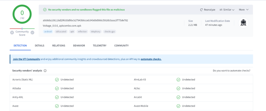The width and height of the screenshot is (266, 111).
Task: Click the info icon next to Security vendors' analysis
Action: pyautogui.click(x=45, y=71)
